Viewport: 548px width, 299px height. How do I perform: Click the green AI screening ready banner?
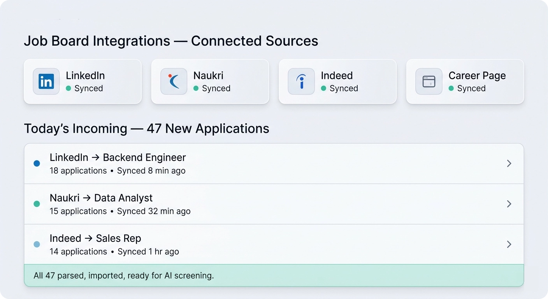[x=274, y=276]
